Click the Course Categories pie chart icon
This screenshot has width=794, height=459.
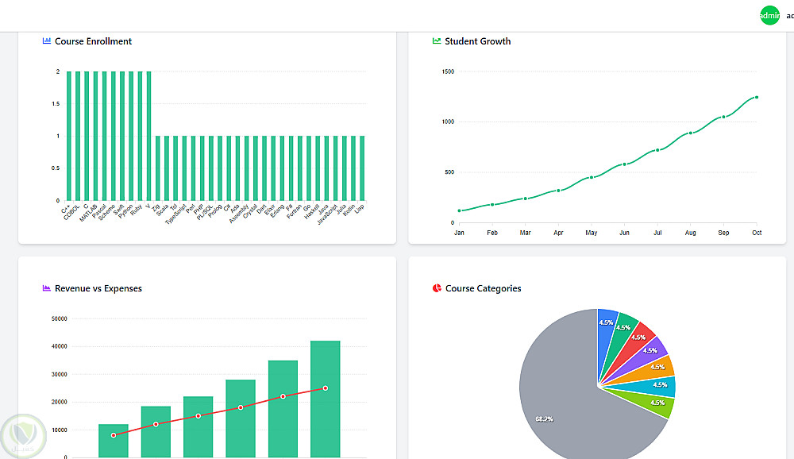click(437, 287)
